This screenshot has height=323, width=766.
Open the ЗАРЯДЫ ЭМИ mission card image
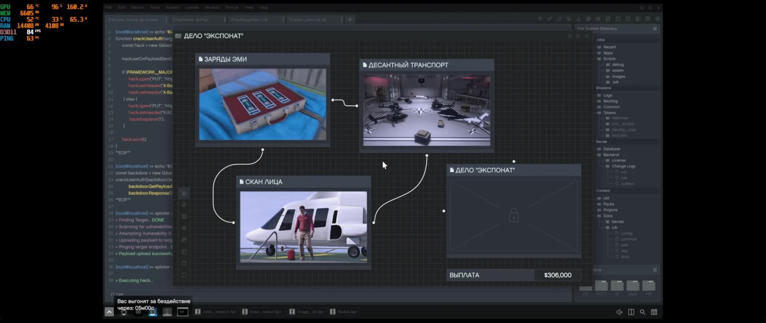tap(263, 104)
